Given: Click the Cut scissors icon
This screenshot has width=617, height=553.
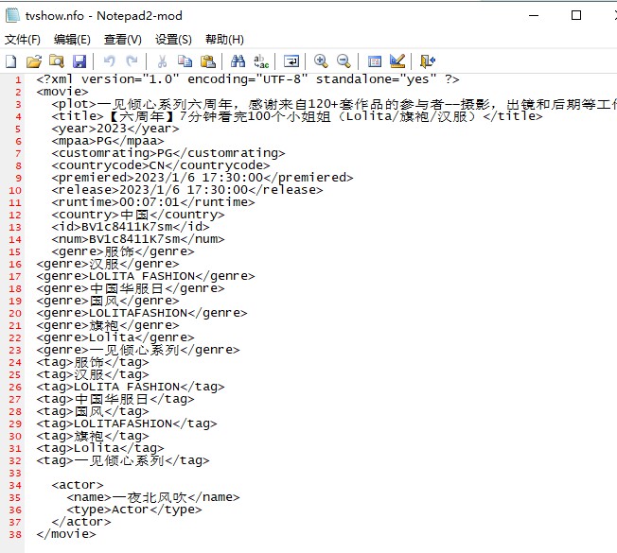Looking at the screenshot, I should click(162, 61).
